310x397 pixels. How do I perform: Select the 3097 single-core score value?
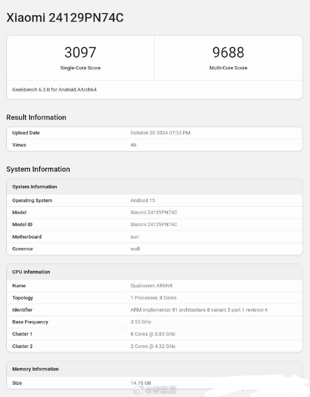pyautogui.click(x=80, y=53)
